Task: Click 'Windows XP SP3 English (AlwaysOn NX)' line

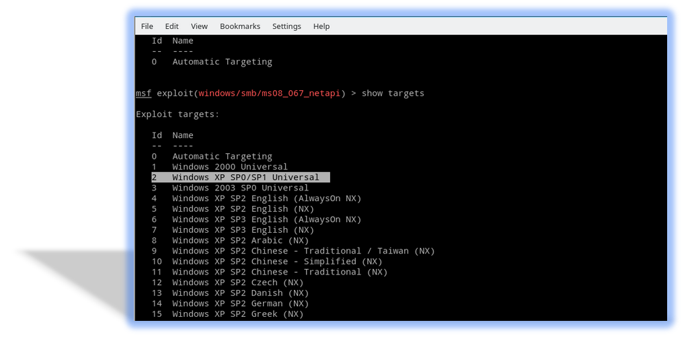Action: point(256,219)
